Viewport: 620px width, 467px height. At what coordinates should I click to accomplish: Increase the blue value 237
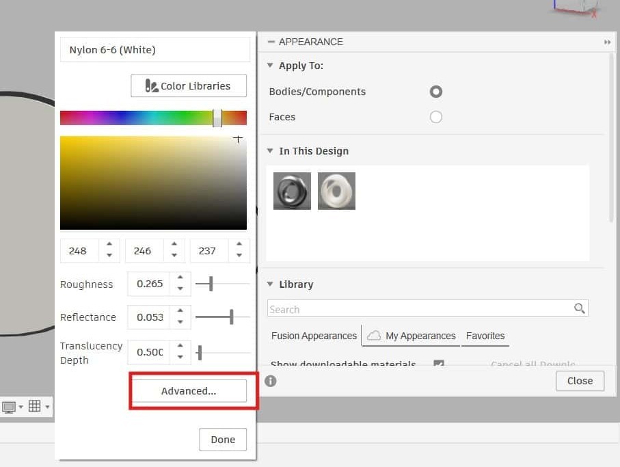239,244
